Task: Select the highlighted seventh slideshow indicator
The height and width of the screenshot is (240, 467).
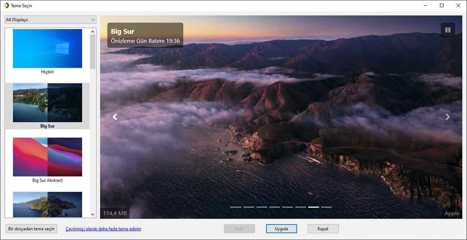Action: (314, 207)
